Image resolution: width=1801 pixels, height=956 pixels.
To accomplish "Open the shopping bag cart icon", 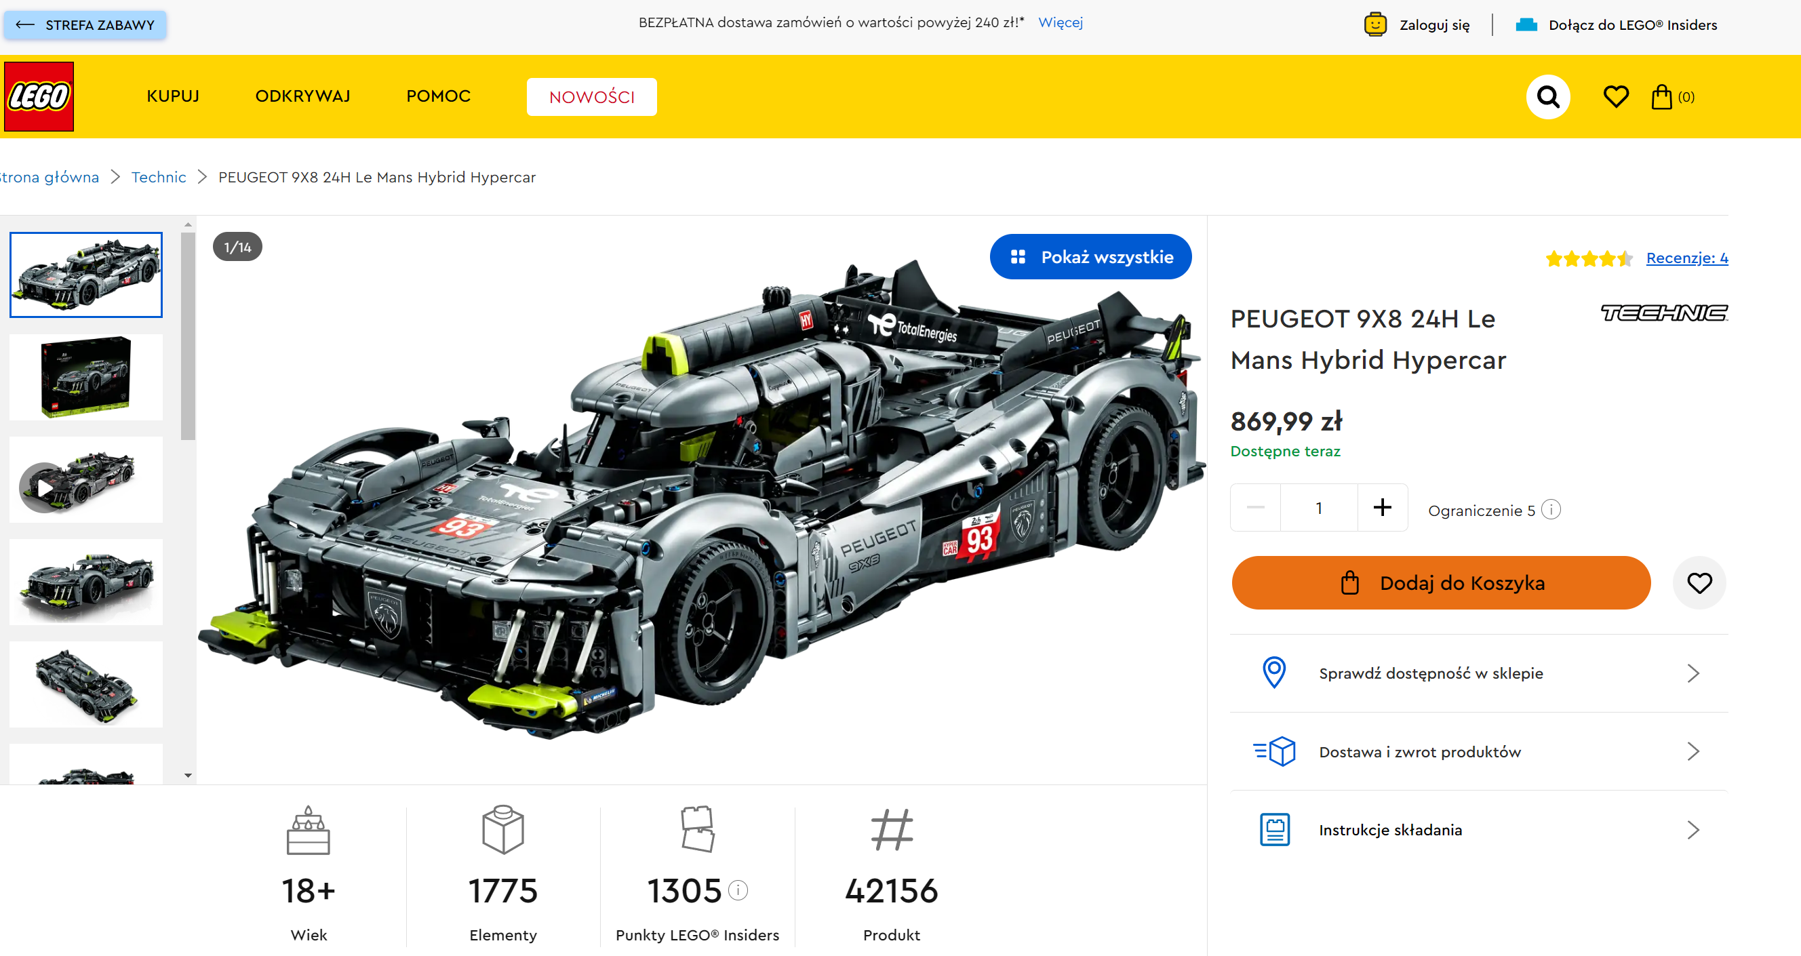I will point(1671,96).
